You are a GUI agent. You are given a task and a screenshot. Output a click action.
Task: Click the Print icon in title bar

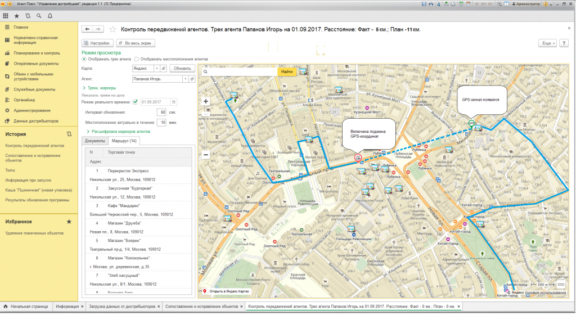431,4
